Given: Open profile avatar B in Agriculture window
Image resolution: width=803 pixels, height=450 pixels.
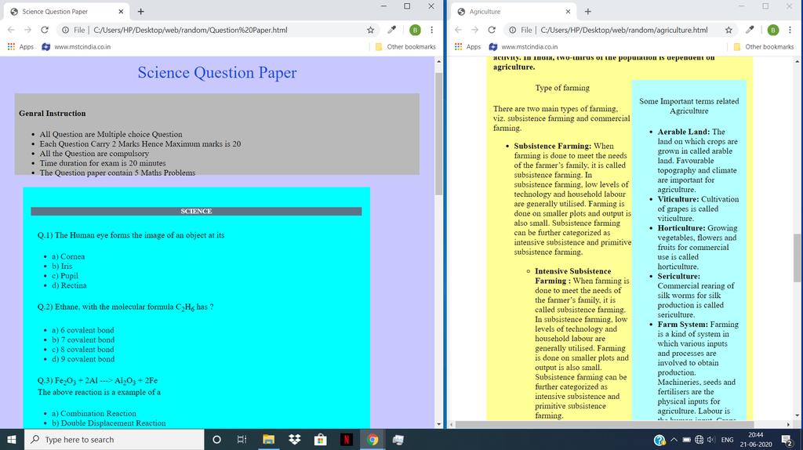Looking at the screenshot, I should (772, 31).
